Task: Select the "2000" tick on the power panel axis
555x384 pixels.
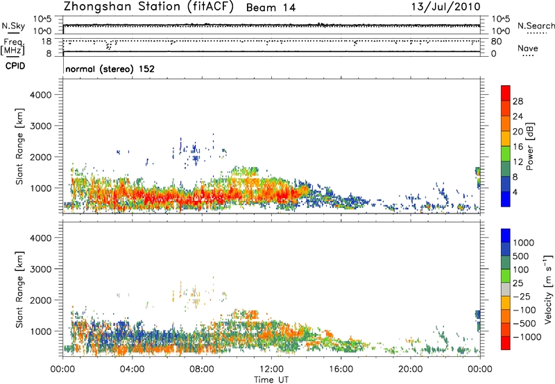Action: (x=41, y=157)
